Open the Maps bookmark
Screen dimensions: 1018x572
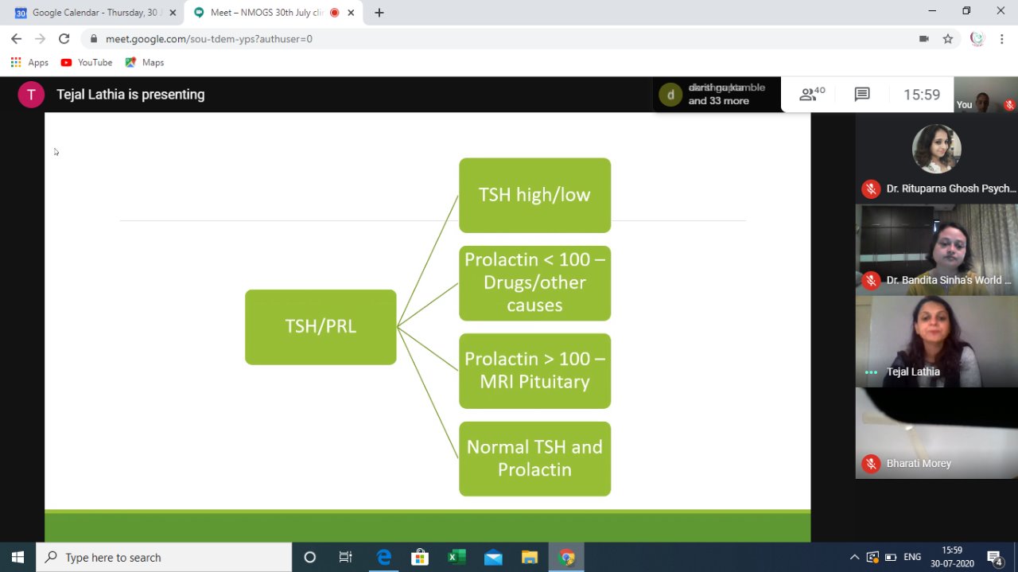click(x=145, y=62)
